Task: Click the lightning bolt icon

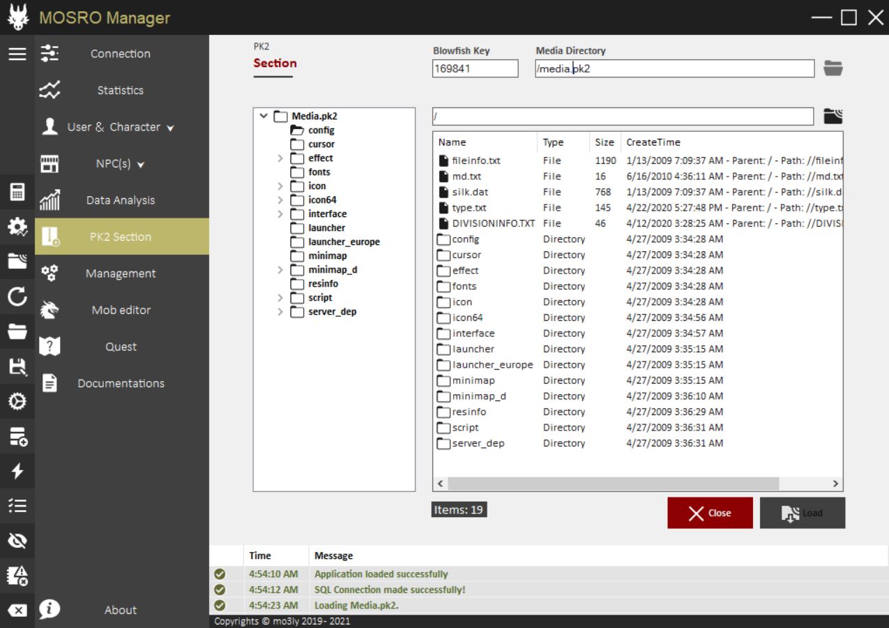Action: click(17, 472)
